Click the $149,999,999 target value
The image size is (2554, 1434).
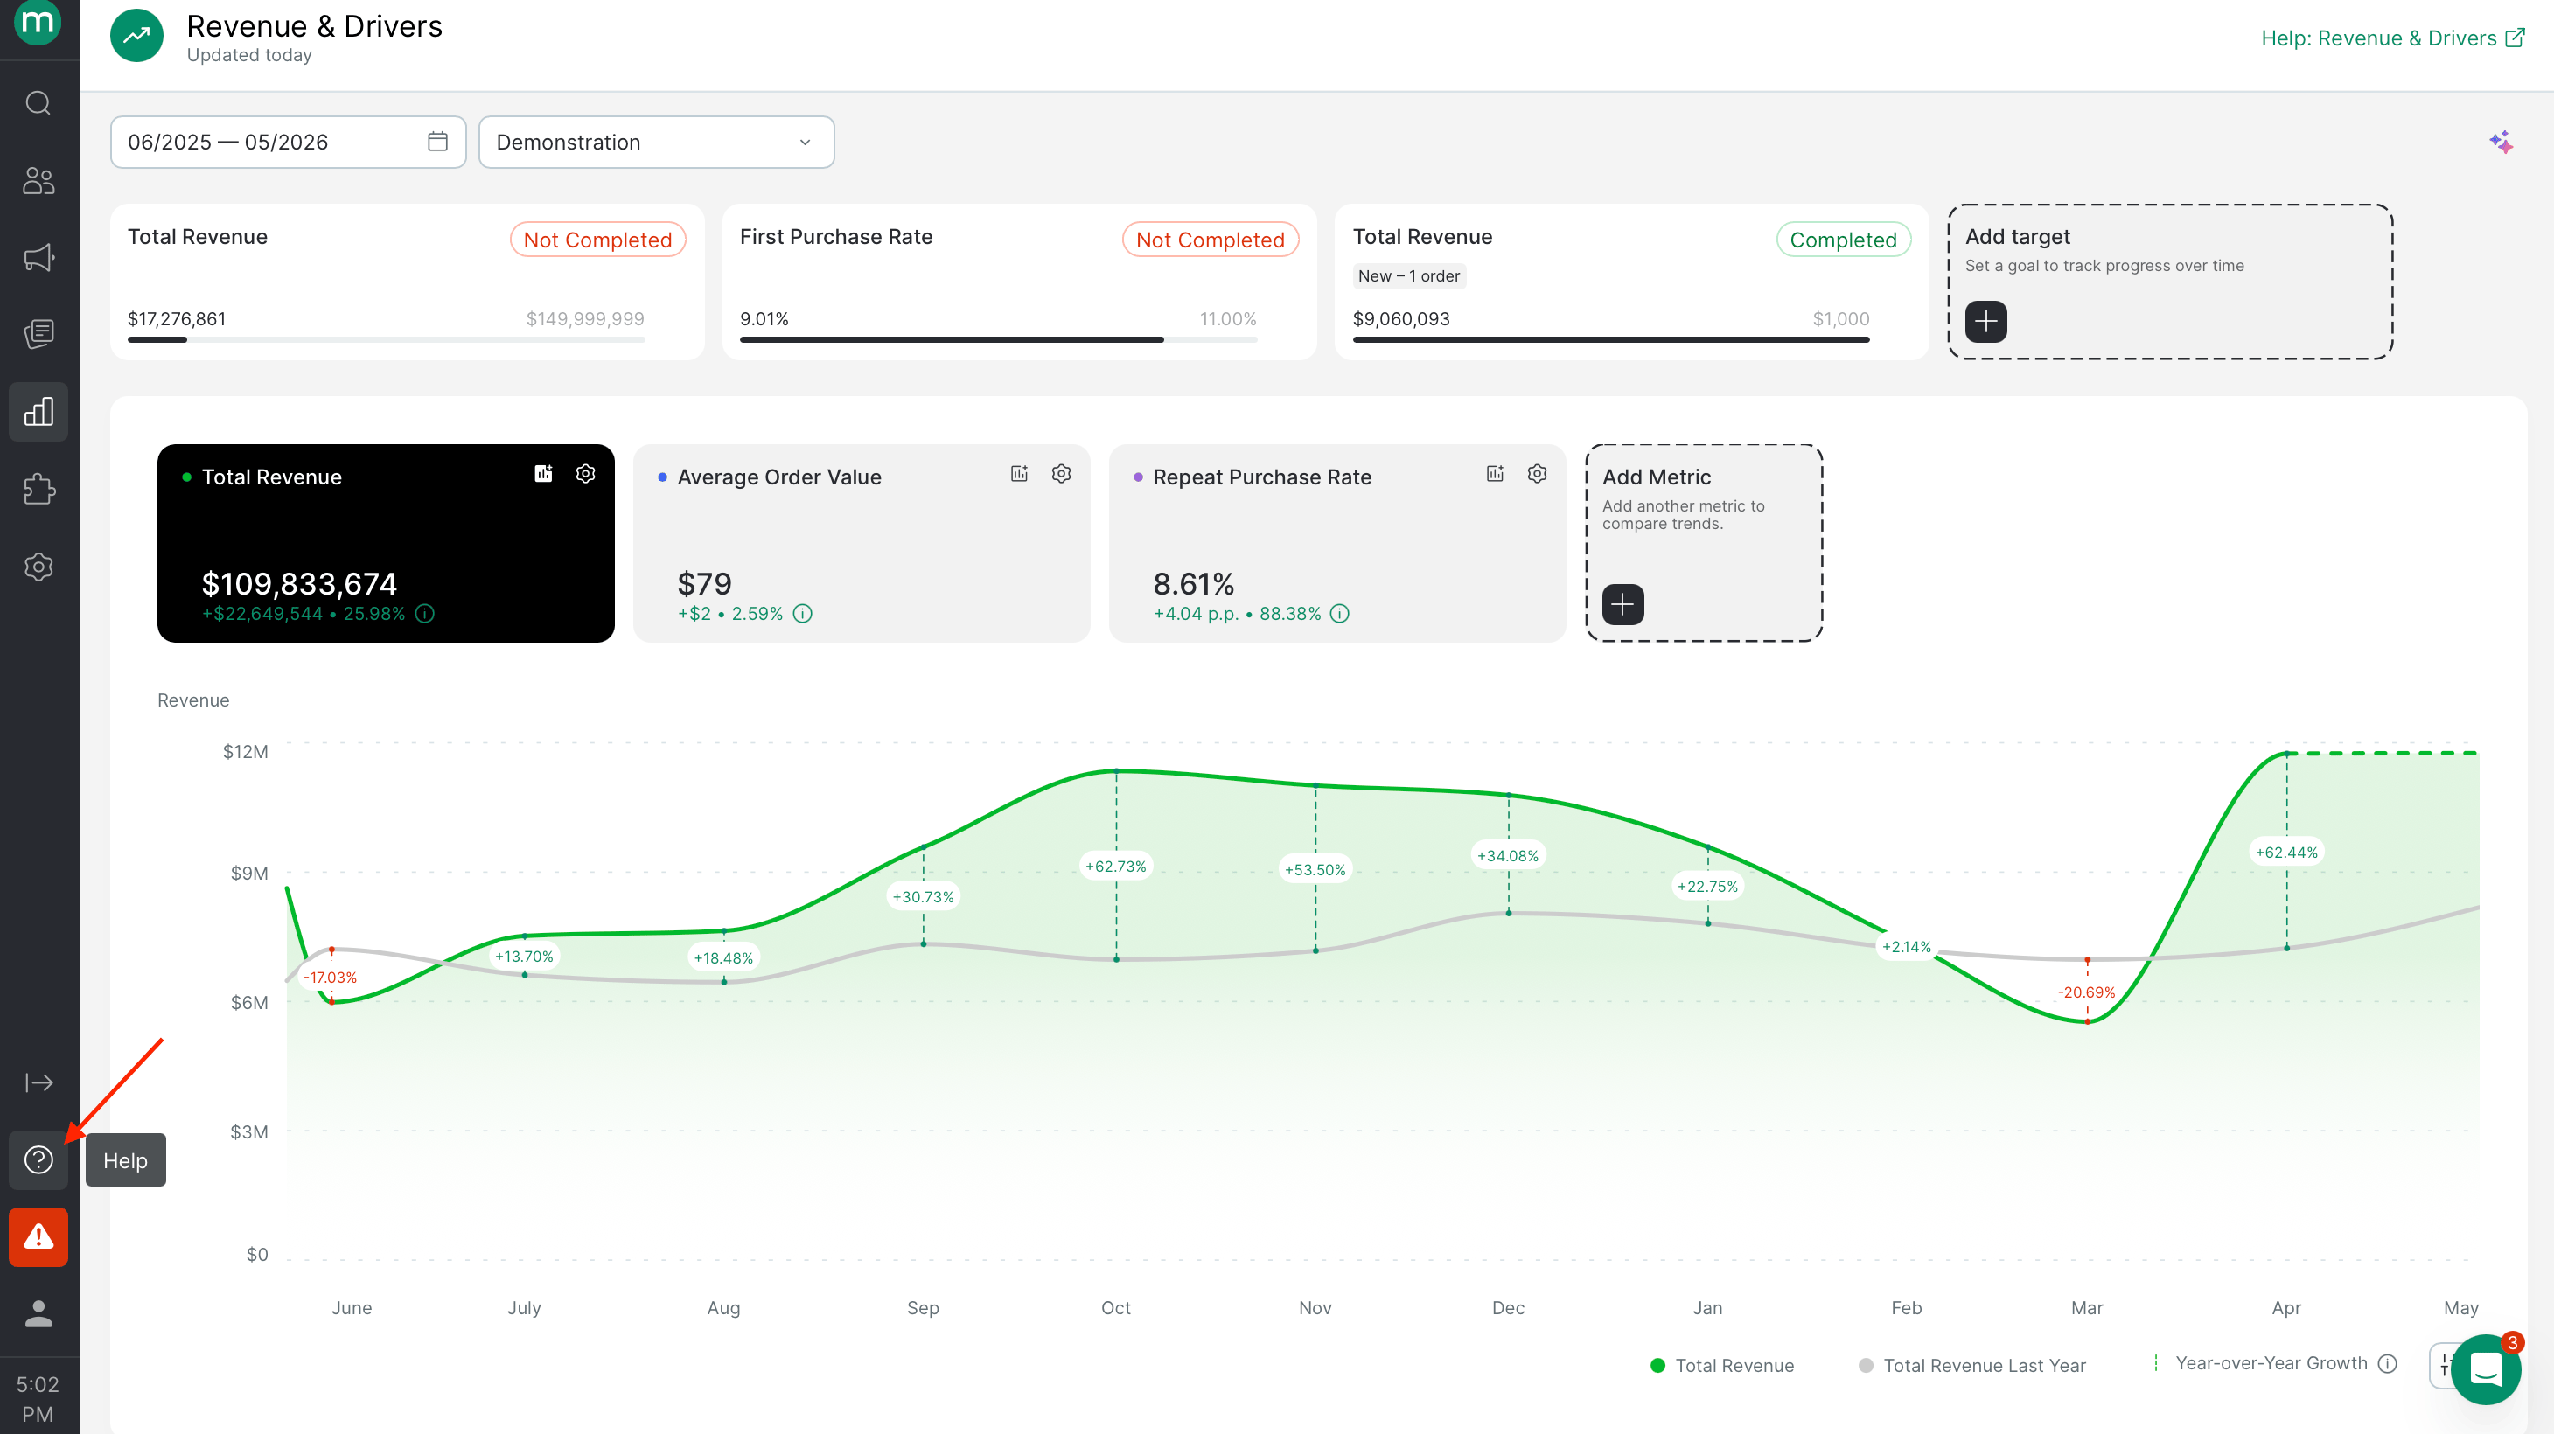click(585, 319)
